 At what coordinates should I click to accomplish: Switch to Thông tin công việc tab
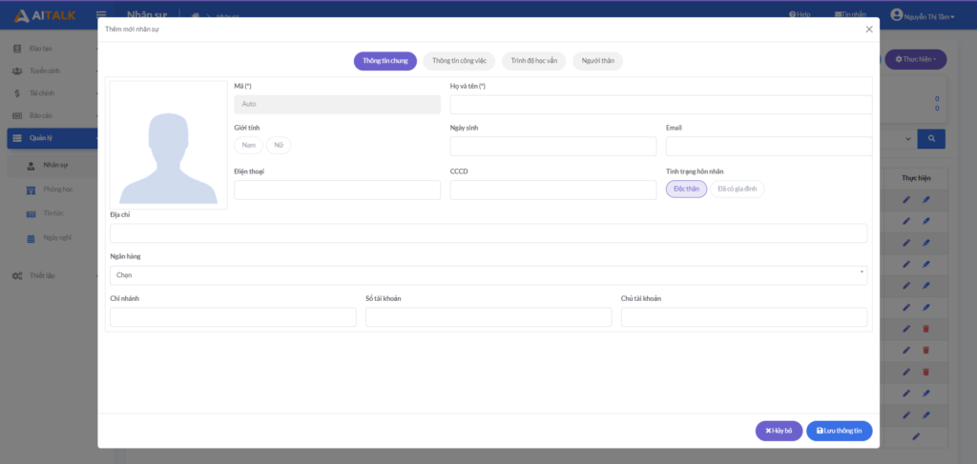pos(459,61)
